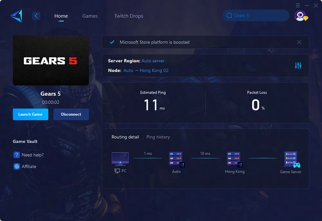Click the PC monitor routing icon

tap(120, 159)
